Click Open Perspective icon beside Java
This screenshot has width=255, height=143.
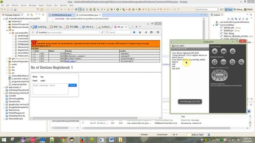click(x=222, y=10)
